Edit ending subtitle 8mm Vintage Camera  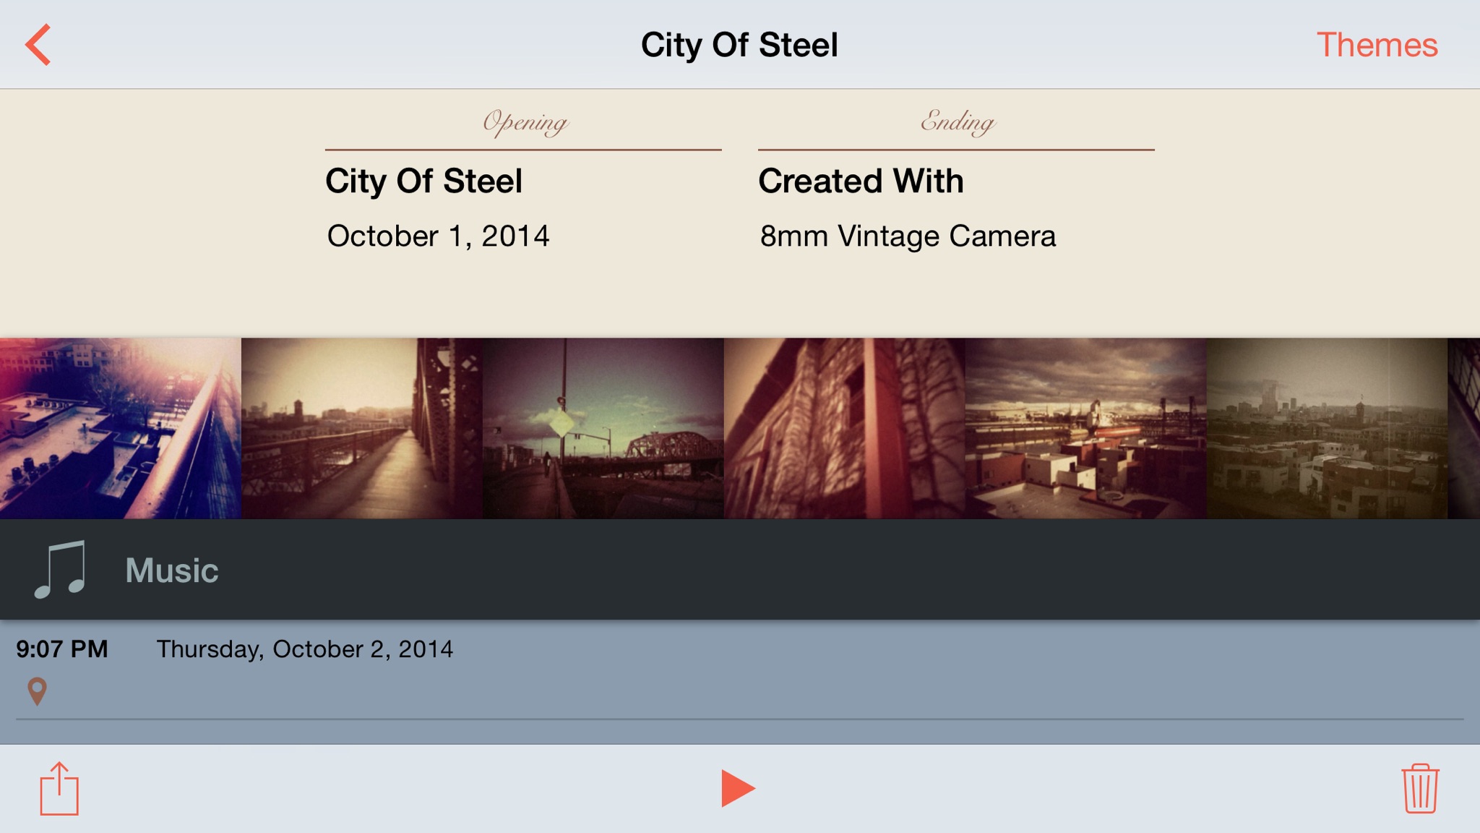(x=908, y=236)
